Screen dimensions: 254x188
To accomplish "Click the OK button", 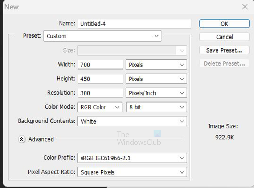I will pos(224,24).
